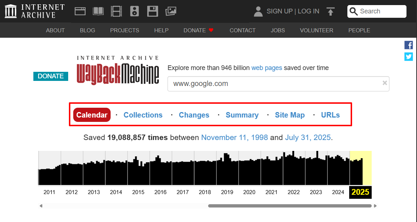Click the search magnifier icon
Viewport: 417px width, 222px height.
(354, 12)
